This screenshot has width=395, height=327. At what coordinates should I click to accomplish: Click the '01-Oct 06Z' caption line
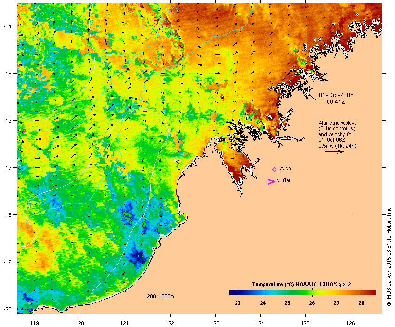pyautogui.click(x=332, y=140)
